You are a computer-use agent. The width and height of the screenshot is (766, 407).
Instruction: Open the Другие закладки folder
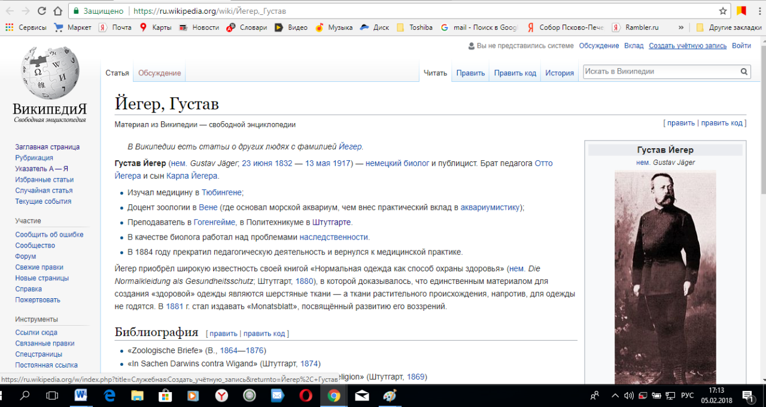click(x=729, y=27)
